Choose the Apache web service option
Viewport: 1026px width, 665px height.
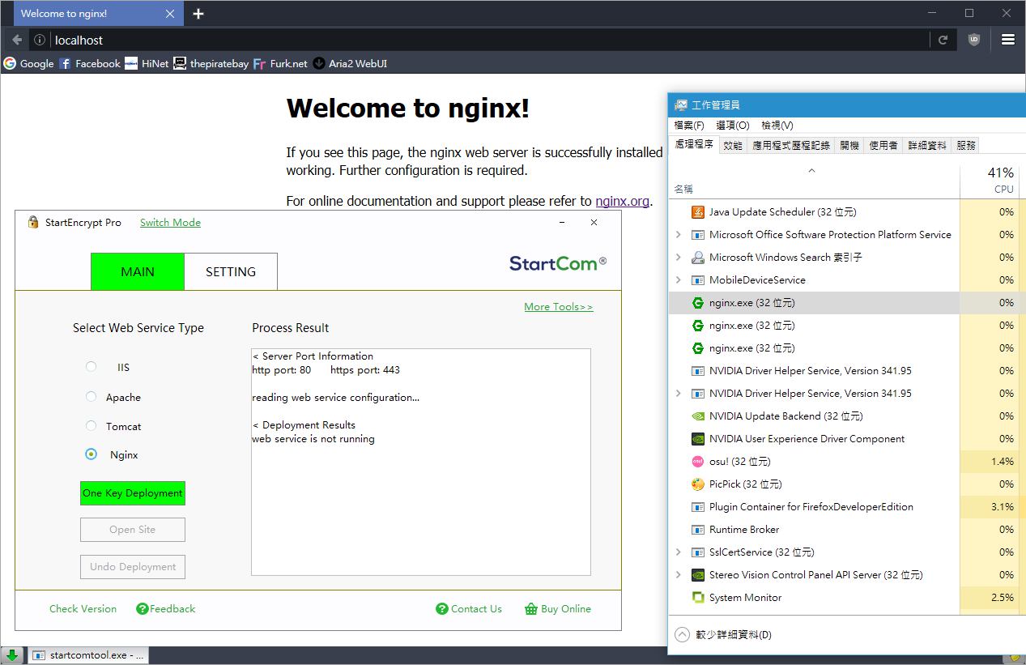(x=92, y=397)
